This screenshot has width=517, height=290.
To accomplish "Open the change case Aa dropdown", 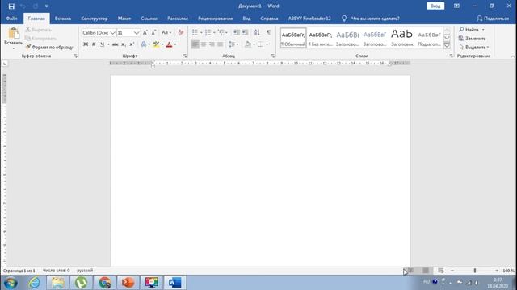I will tap(166, 32).
